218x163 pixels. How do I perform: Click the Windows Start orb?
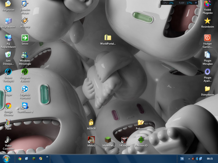[x=6, y=159]
